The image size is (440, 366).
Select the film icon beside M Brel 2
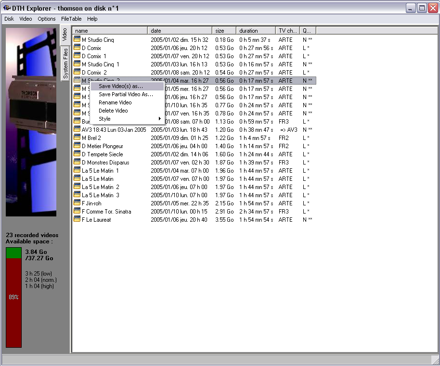pyautogui.click(x=77, y=138)
